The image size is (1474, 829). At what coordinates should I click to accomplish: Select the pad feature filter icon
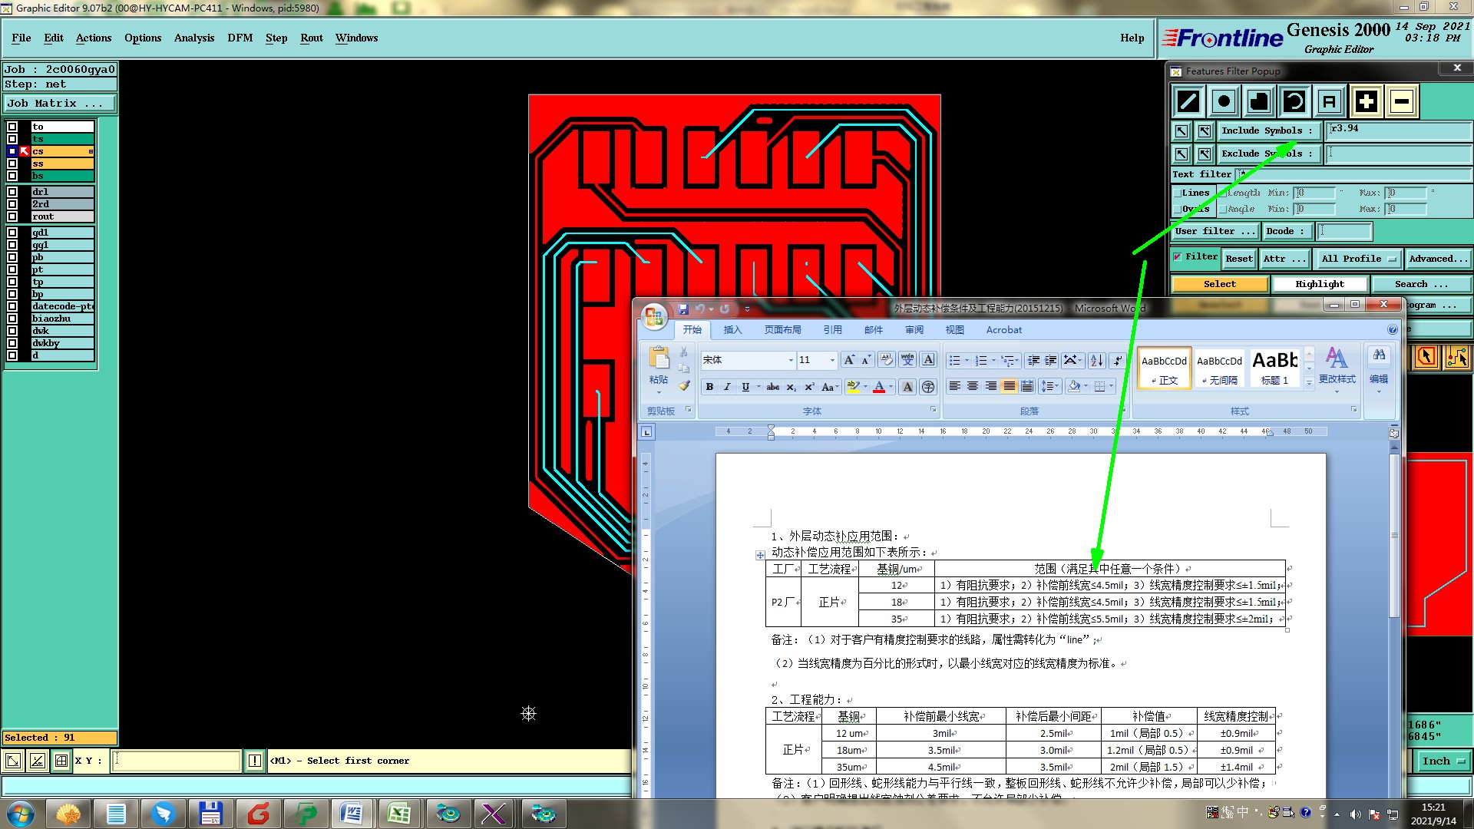(x=1224, y=101)
